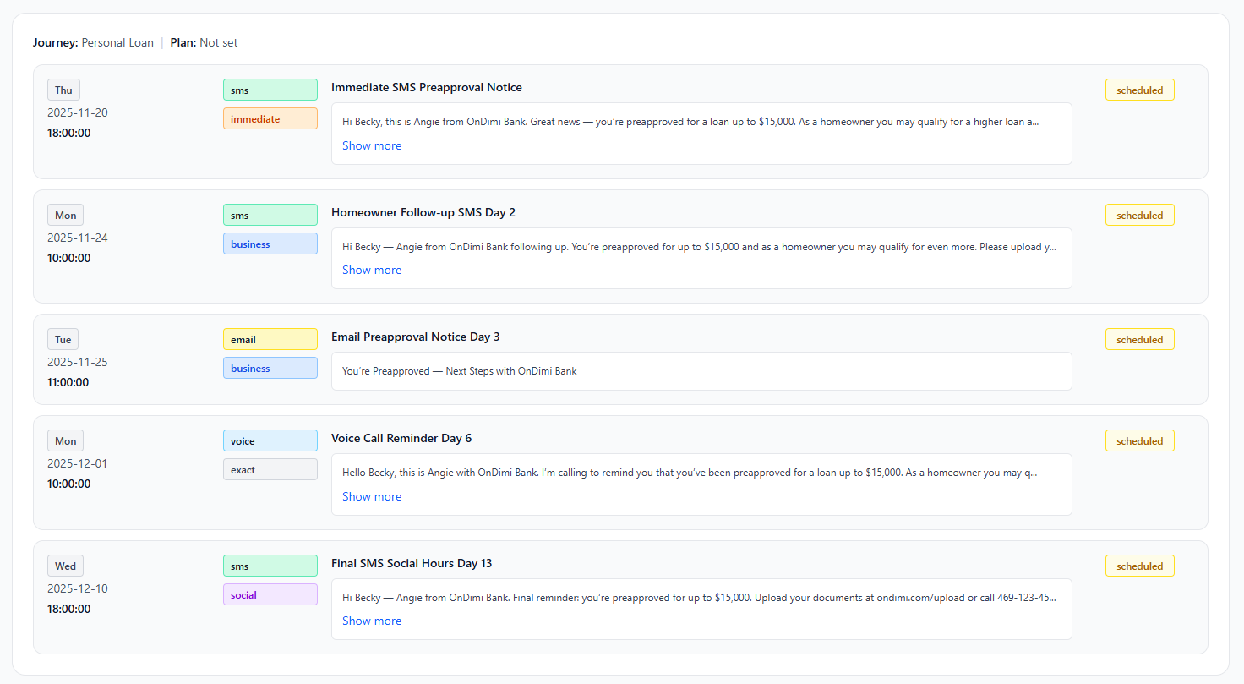This screenshot has height=684, width=1244.
Task: Expand Show more in Homeowner Follow-up SMS message
Action: (371, 270)
